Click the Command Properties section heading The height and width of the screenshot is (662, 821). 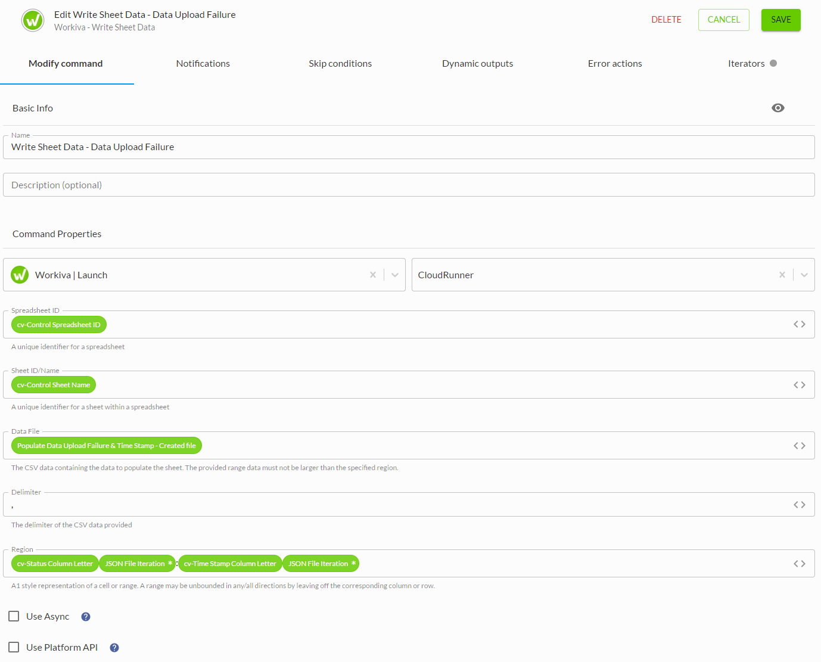(x=57, y=234)
